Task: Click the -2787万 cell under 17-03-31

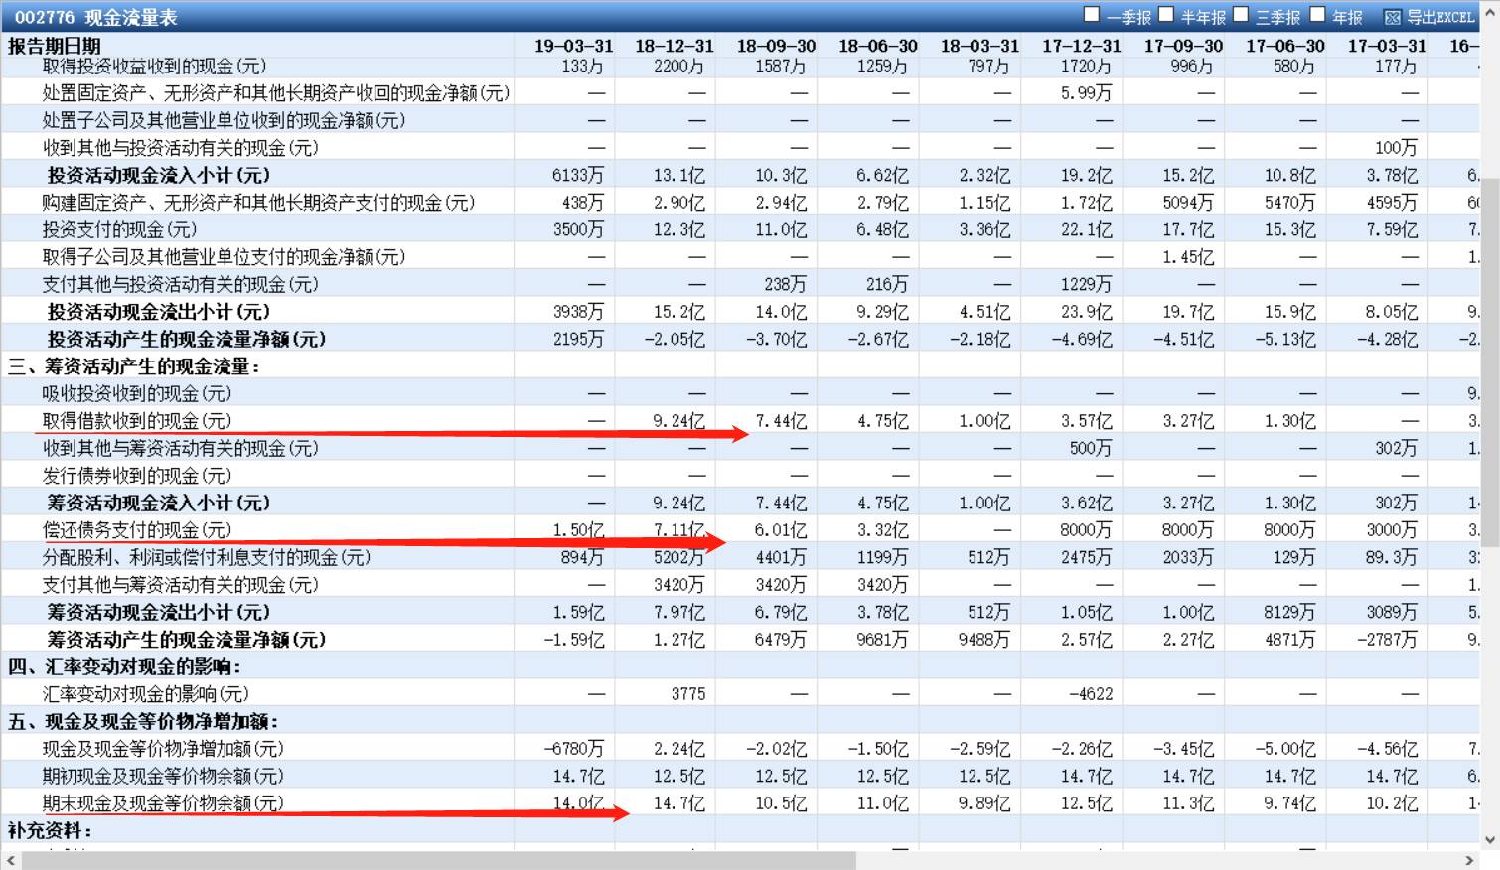Action: tap(1387, 640)
